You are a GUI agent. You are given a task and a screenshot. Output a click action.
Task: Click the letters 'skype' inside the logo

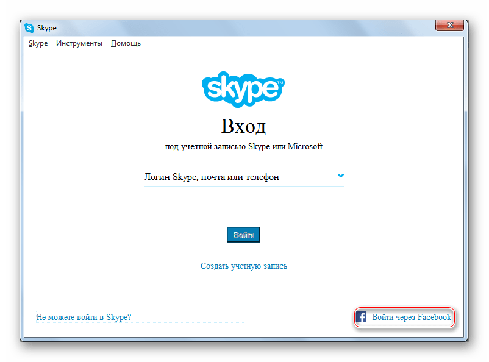pos(241,90)
